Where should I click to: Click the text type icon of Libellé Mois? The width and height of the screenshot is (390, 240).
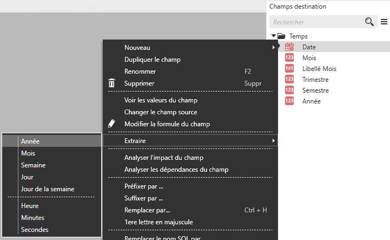pos(289,68)
